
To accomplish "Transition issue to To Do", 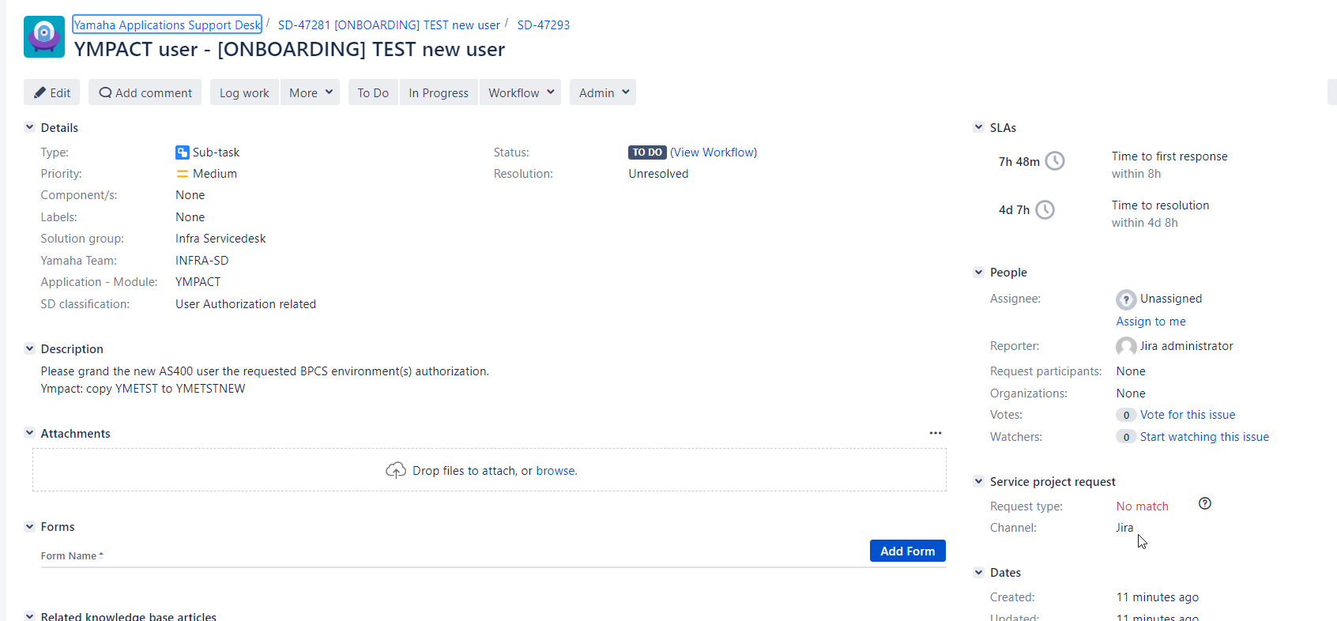I will (x=373, y=92).
